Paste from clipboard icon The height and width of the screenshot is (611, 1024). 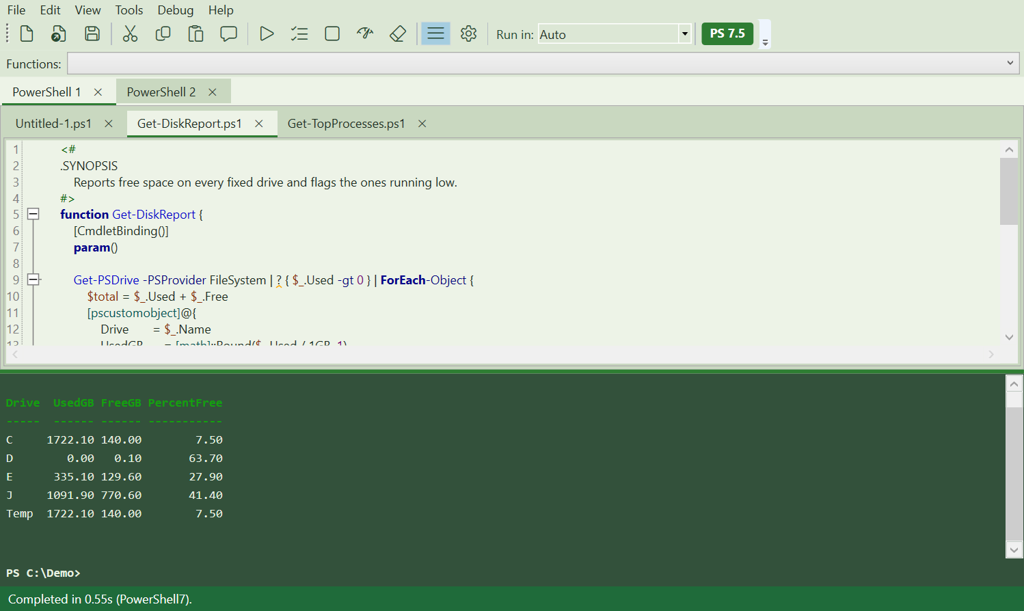coord(196,33)
